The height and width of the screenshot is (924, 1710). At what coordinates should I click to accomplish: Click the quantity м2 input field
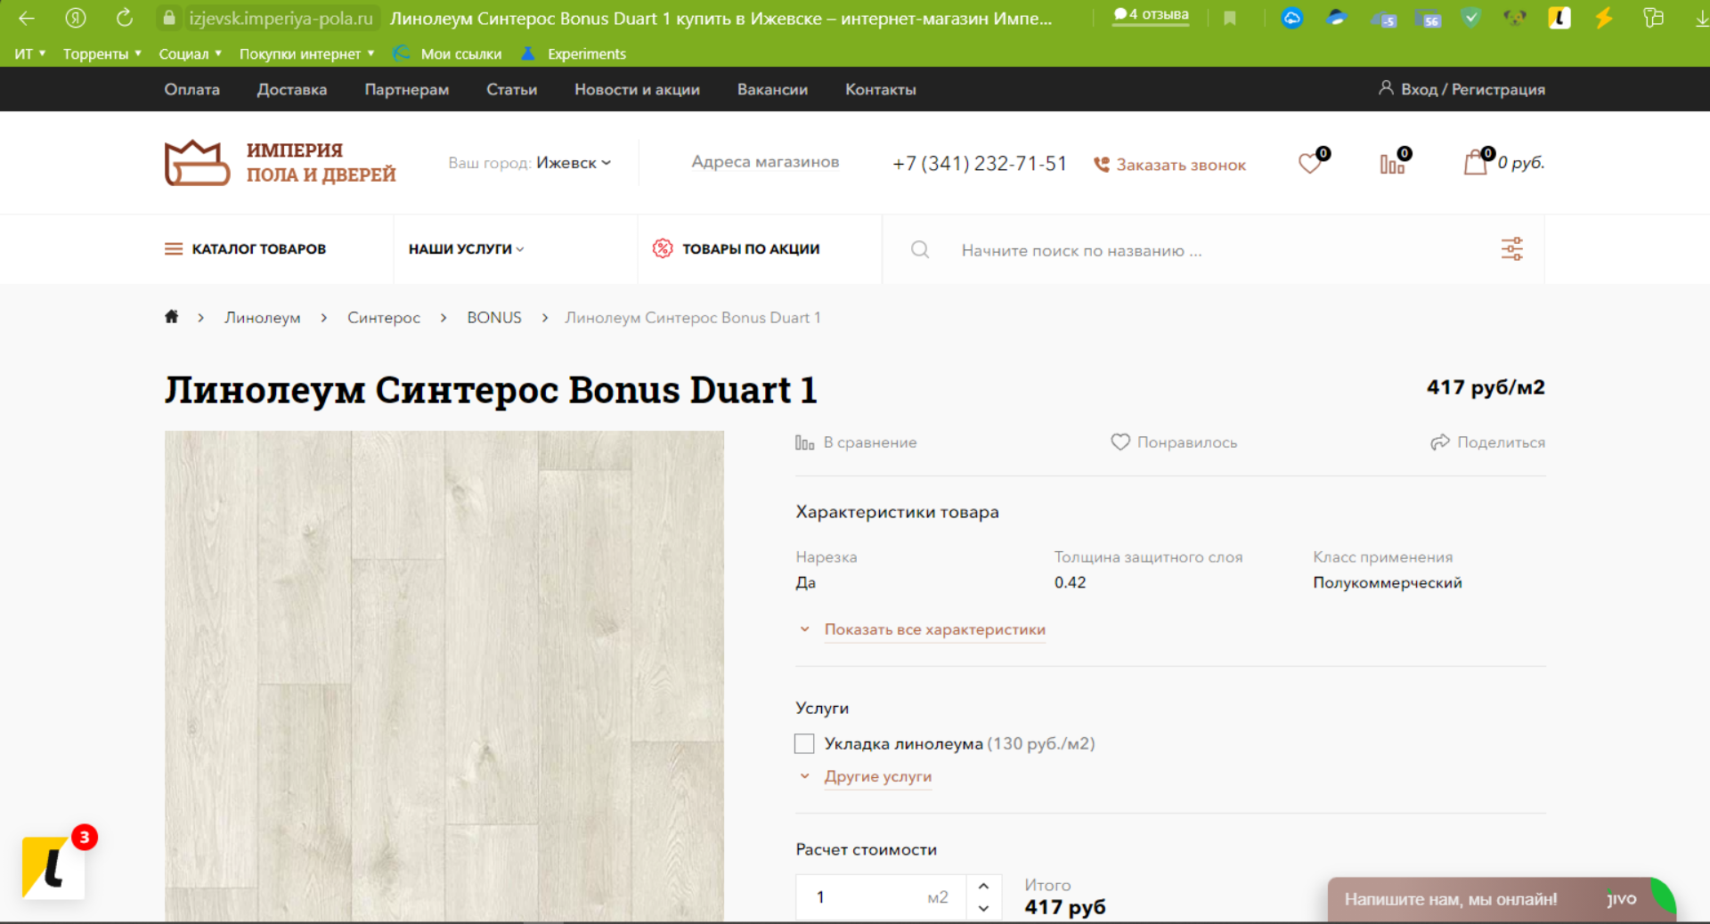point(880,897)
